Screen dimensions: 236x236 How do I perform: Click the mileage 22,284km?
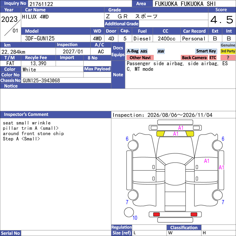coord(13,52)
